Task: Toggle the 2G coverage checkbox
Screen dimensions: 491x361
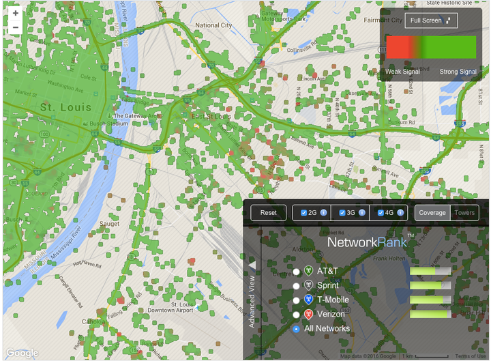Action: click(x=303, y=213)
